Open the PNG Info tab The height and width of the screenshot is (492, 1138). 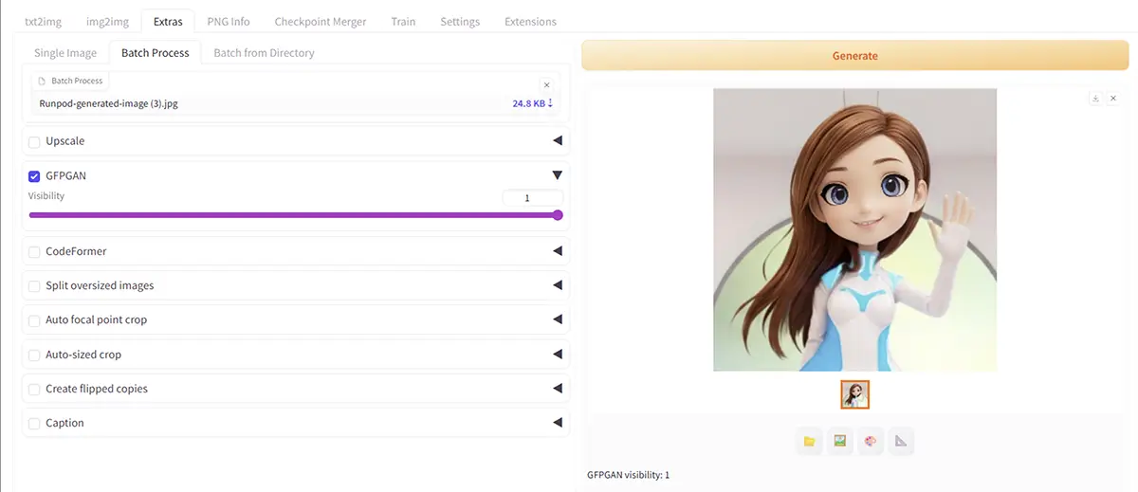[229, 21]
